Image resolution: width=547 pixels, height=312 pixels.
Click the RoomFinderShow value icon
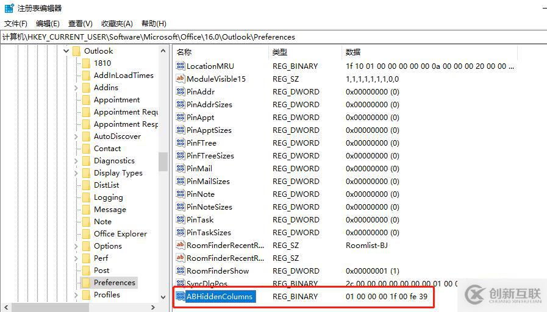181,271
